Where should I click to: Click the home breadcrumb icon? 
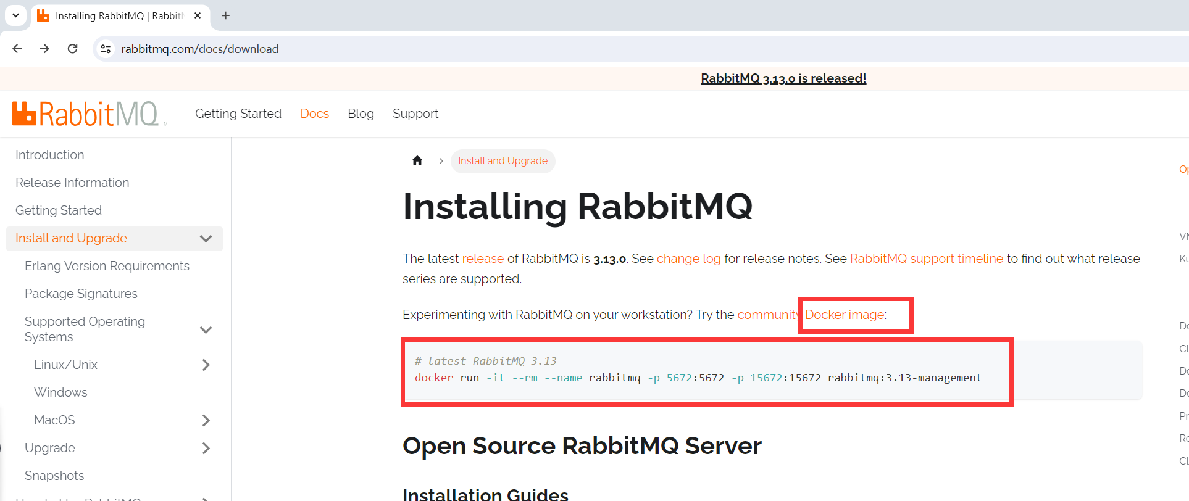tap(417, 160)
